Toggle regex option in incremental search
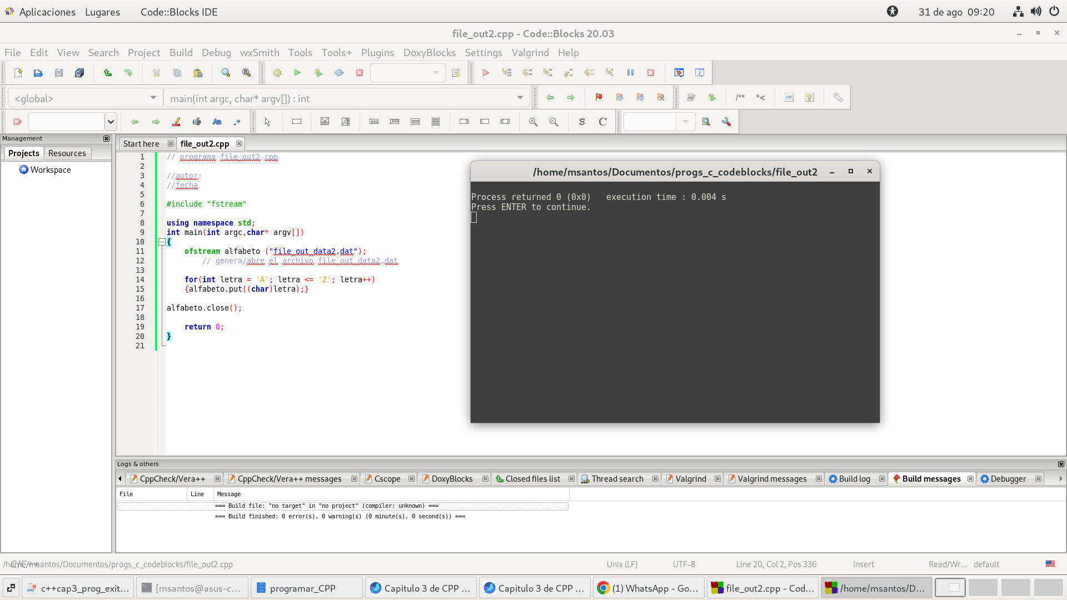 tap(237, 122)
